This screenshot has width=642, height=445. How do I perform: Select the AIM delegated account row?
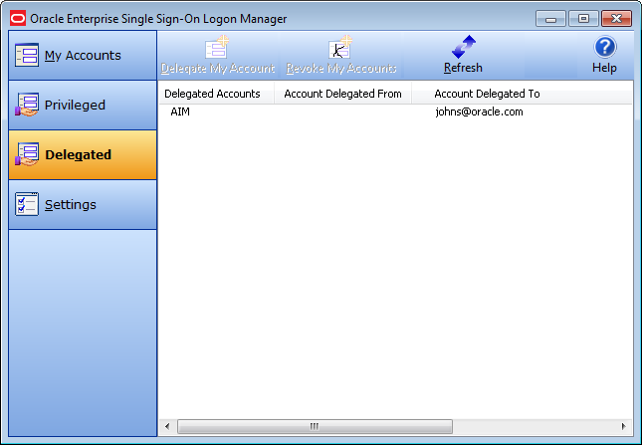[x=395, y=111]
